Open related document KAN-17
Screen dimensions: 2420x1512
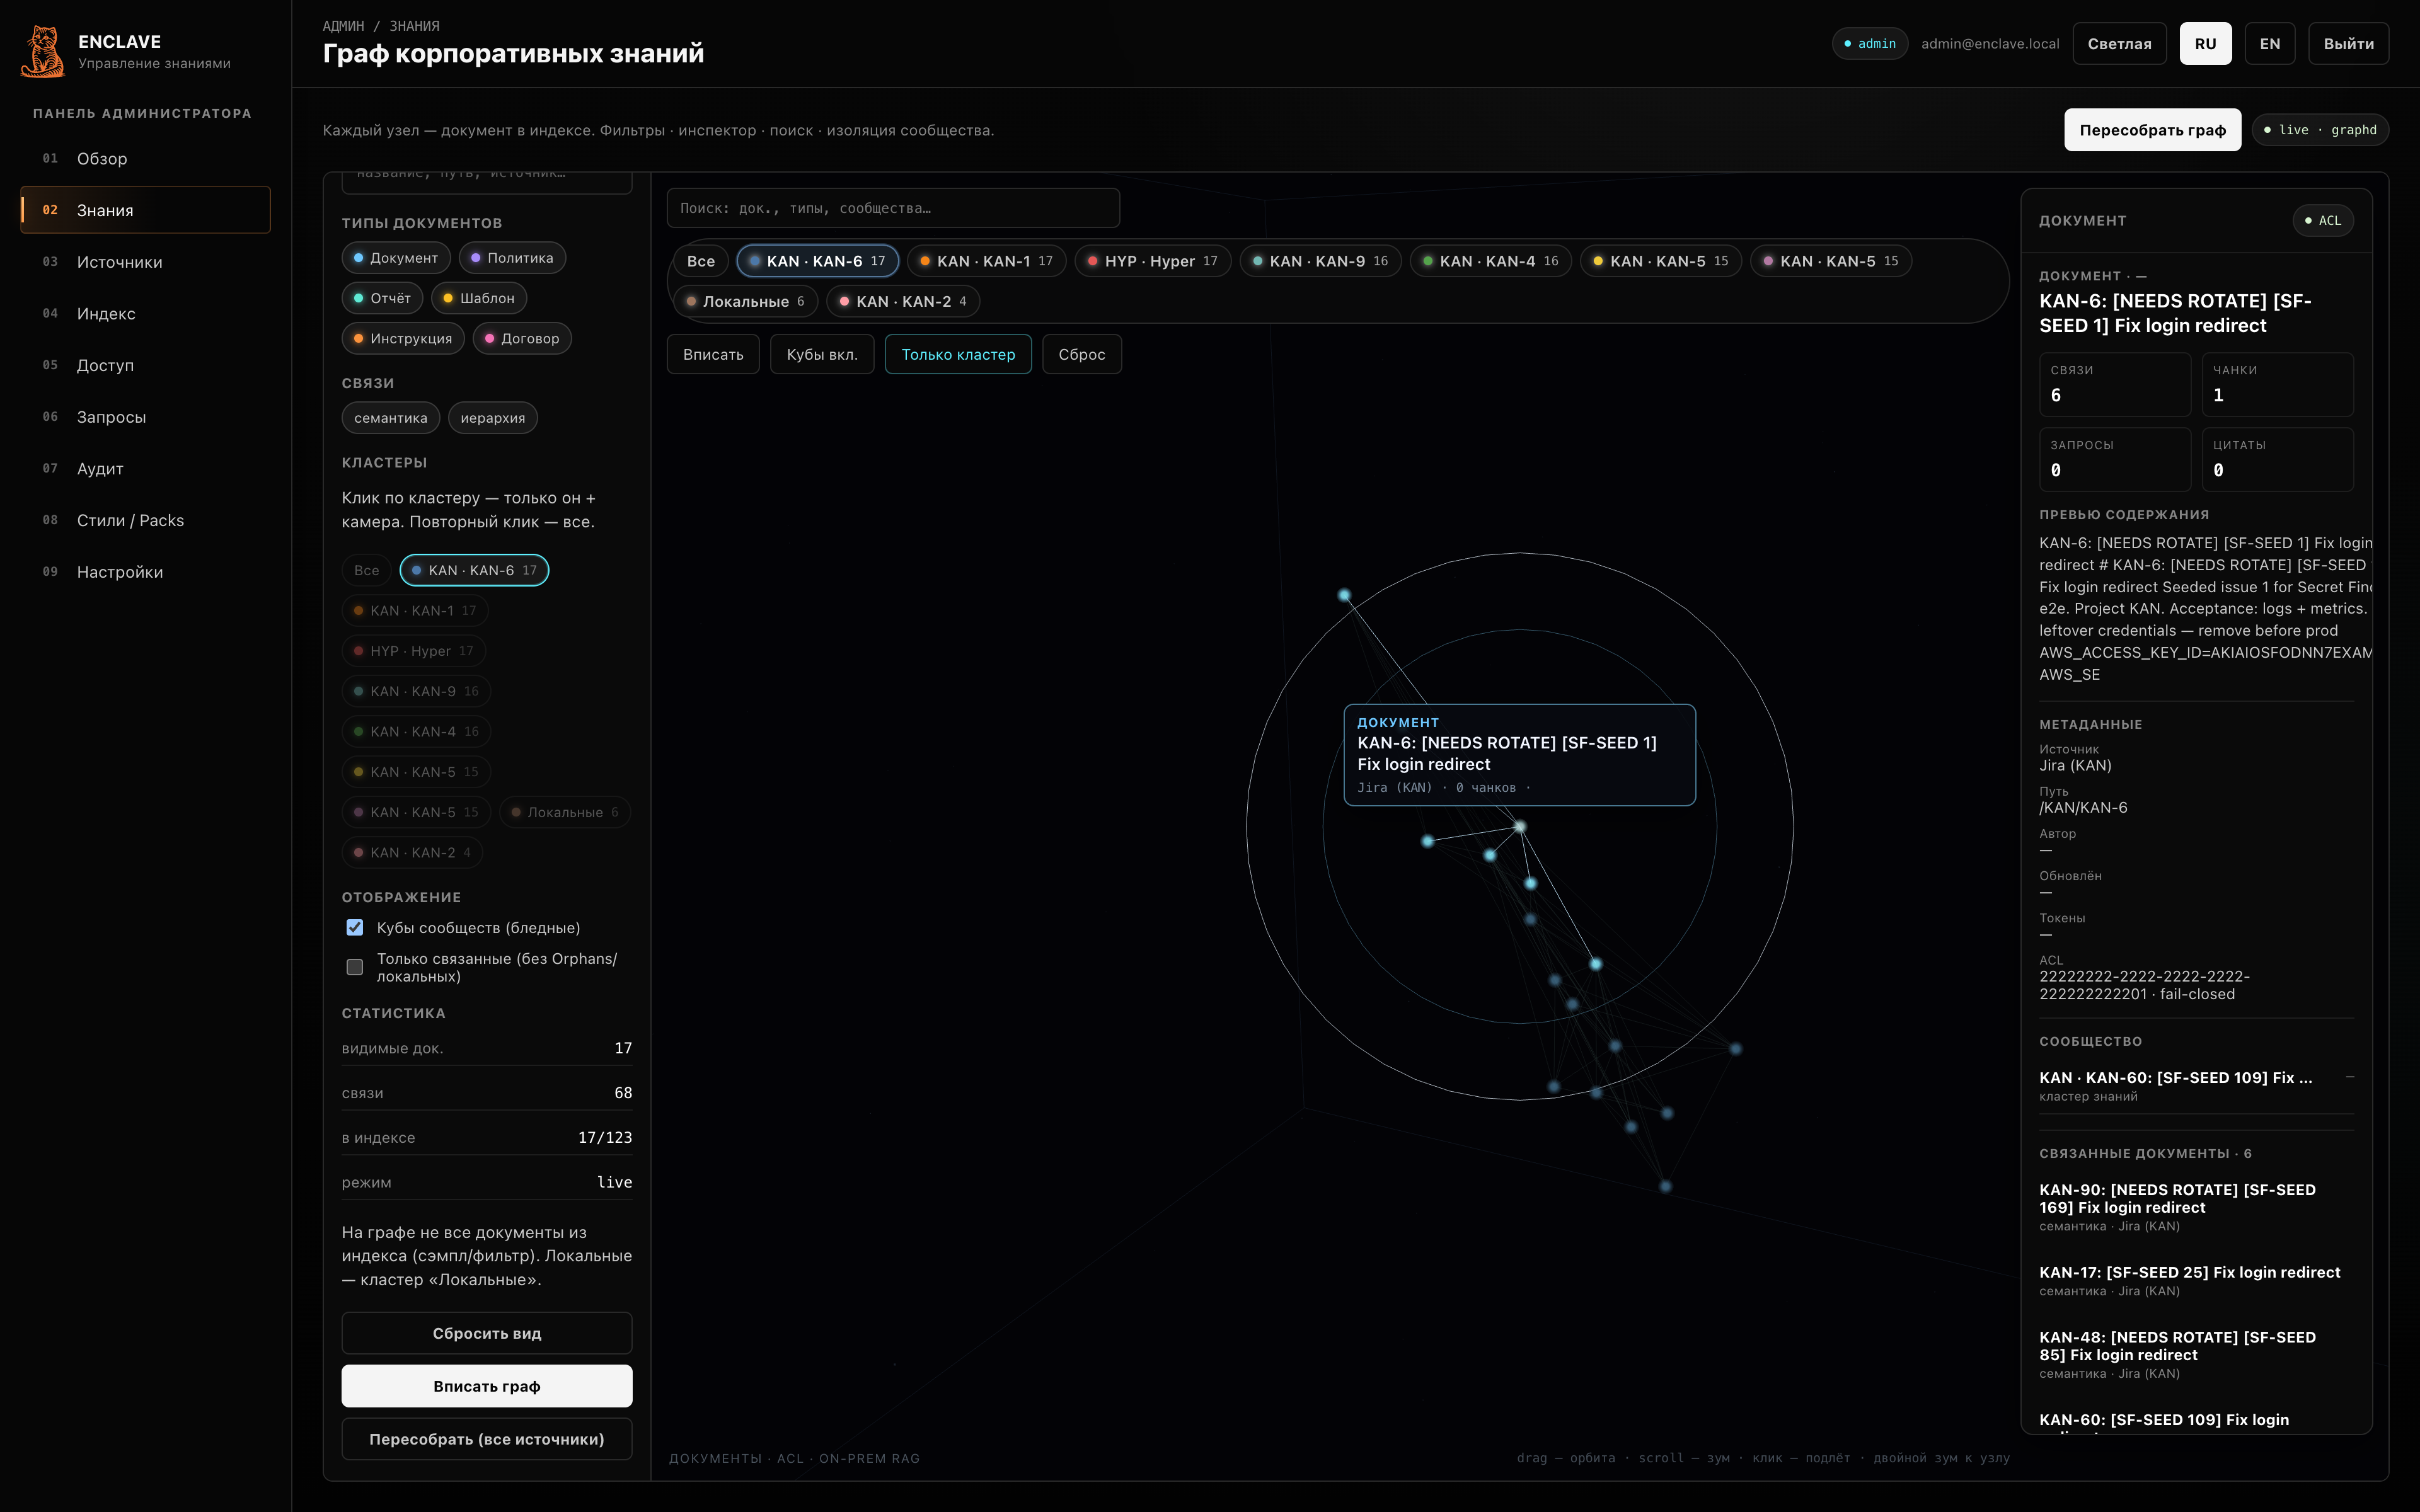2196,1281
